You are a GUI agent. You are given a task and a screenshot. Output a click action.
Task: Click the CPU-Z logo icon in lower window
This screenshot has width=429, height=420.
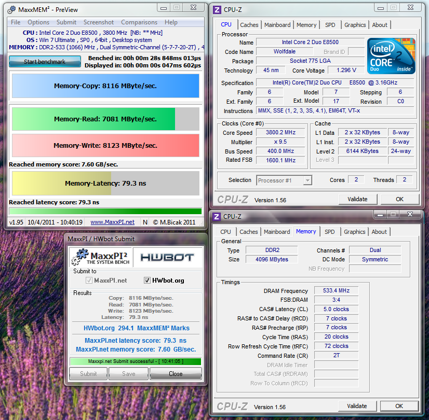[x=217, y=217]
